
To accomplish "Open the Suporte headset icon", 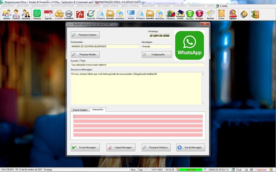I will pyautogui.click(x=233, y=14).
